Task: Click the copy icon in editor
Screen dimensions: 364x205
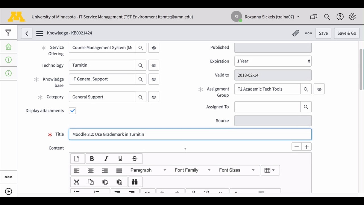Action: point(91,182)
